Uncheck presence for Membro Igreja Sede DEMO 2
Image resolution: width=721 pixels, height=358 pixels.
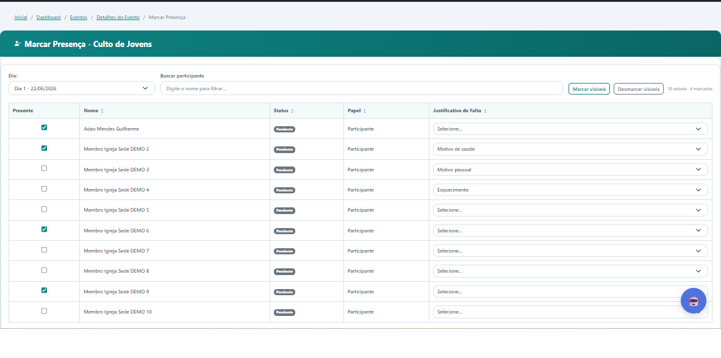pos(44,148)
